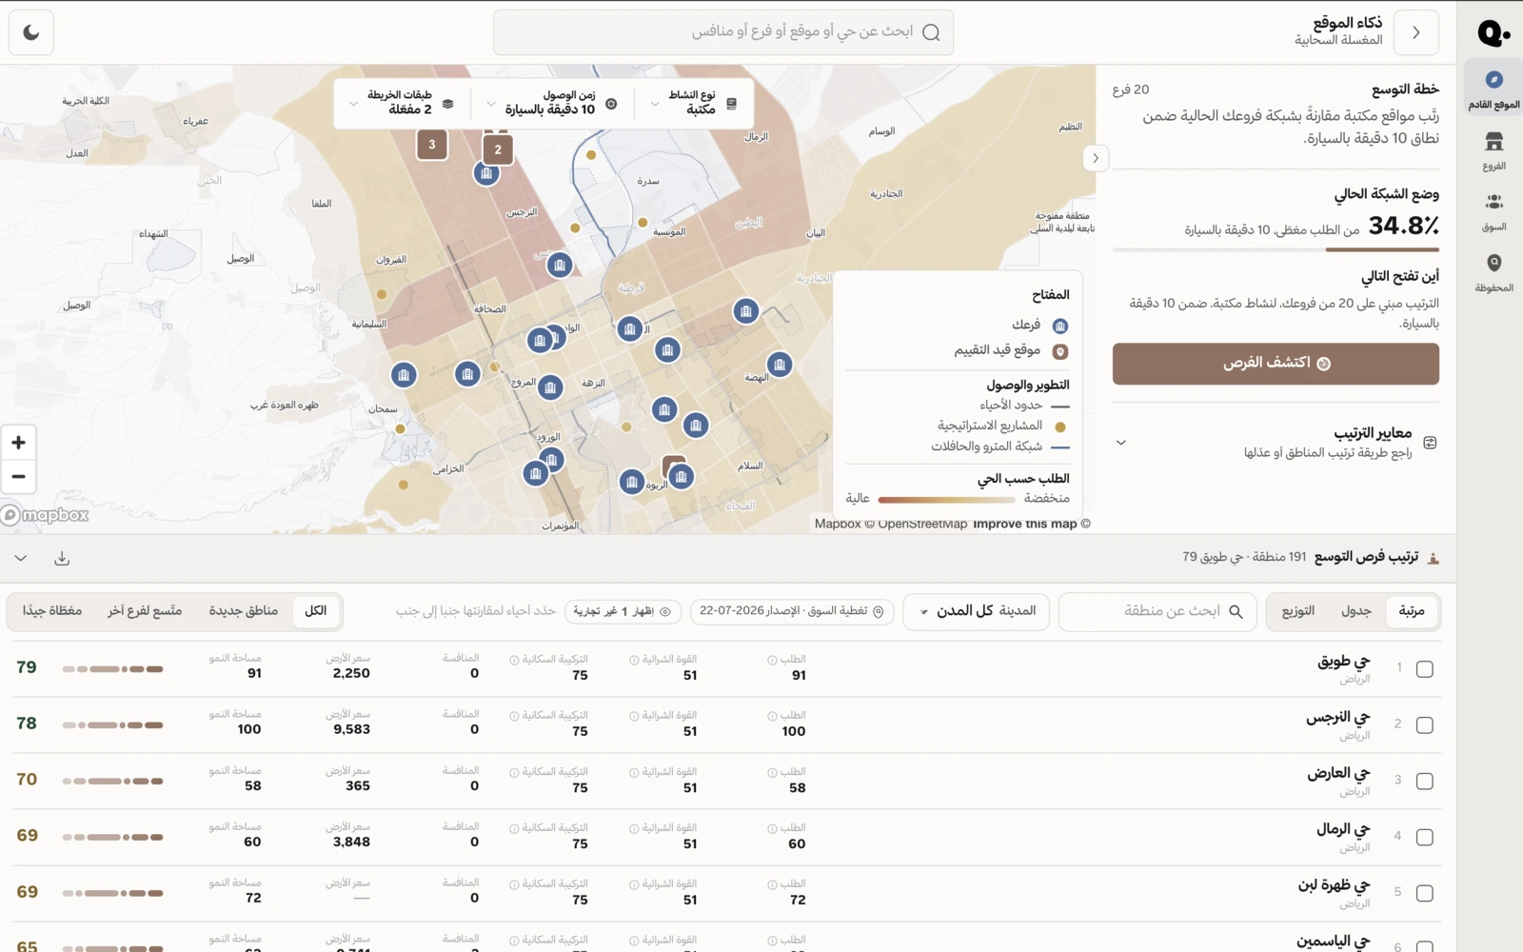
Task: Click demand gradient bar in map legend
Action: 947,499
